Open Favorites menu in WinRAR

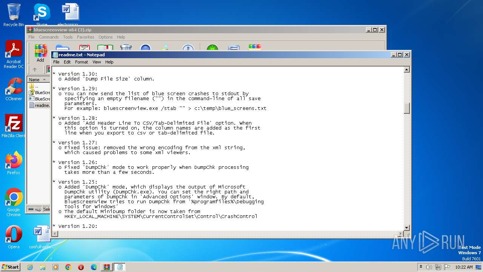86,37
